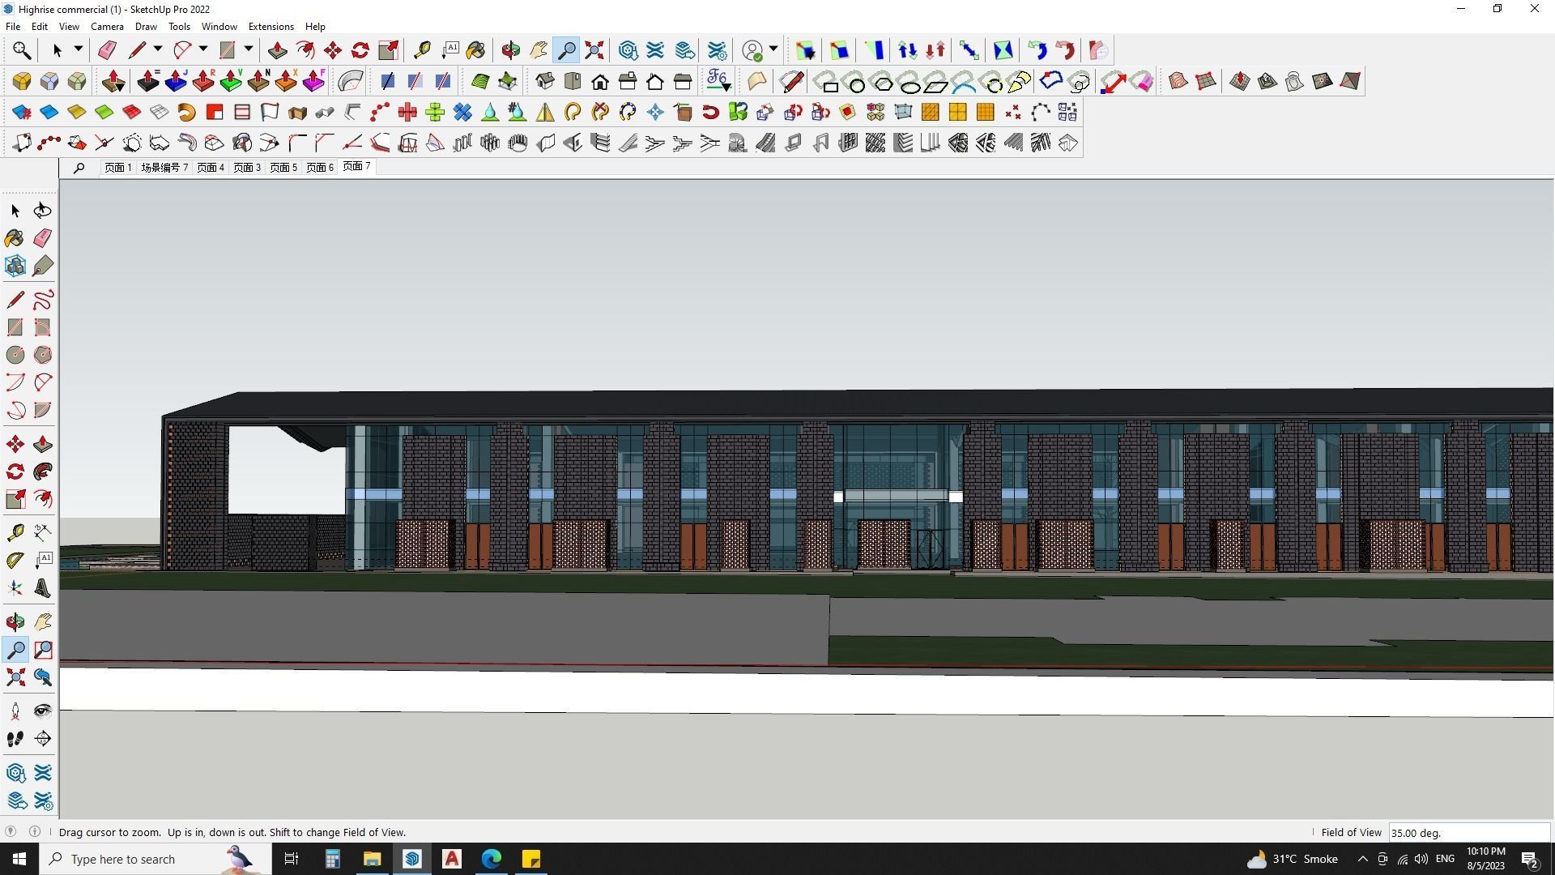Viewport: 1555px width, 875px height.
Task: Open the Camera menu
Action: click(x=107, y=26)
